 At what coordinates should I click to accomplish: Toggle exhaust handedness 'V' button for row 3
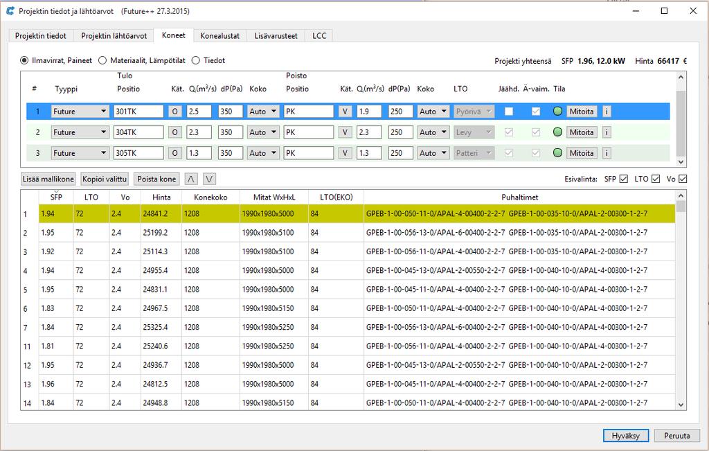[345, 153]
